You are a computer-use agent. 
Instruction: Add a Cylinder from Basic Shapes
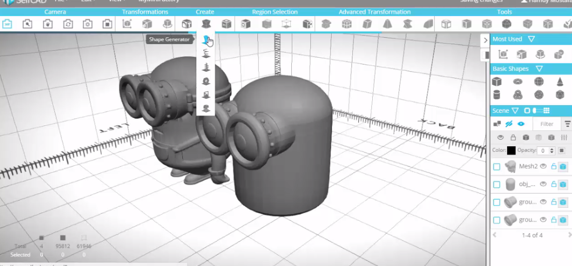tap(496, 95)
